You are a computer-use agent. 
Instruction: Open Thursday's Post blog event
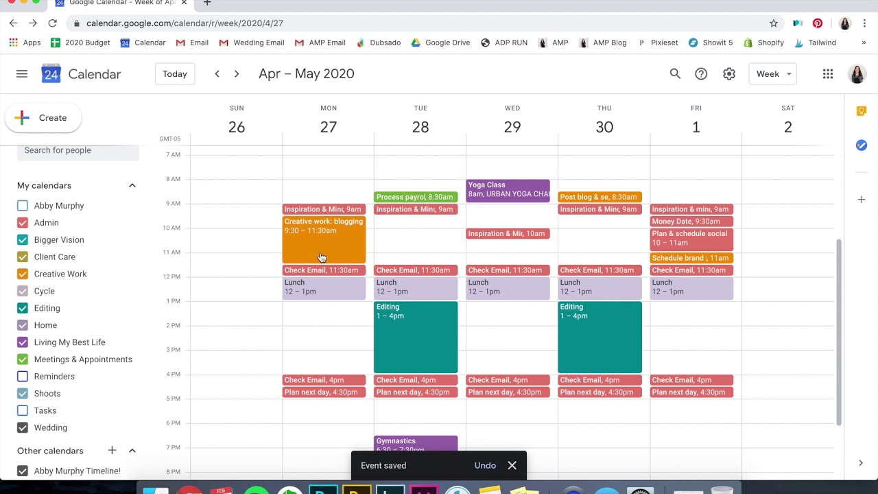600,198
